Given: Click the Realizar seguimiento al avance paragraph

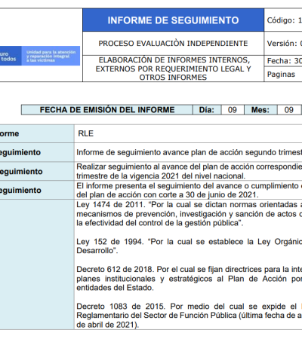Looking at the screenshot, I should [189, 171].
